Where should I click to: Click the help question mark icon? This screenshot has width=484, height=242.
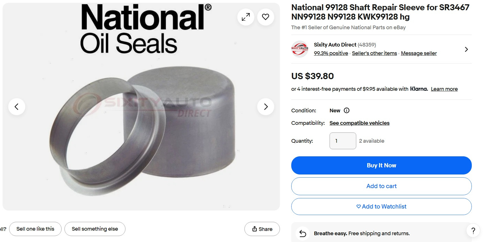point(473,230)
